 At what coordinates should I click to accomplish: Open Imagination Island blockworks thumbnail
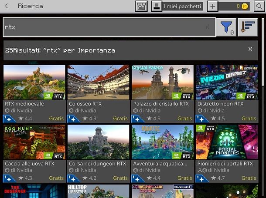point(163,191)
